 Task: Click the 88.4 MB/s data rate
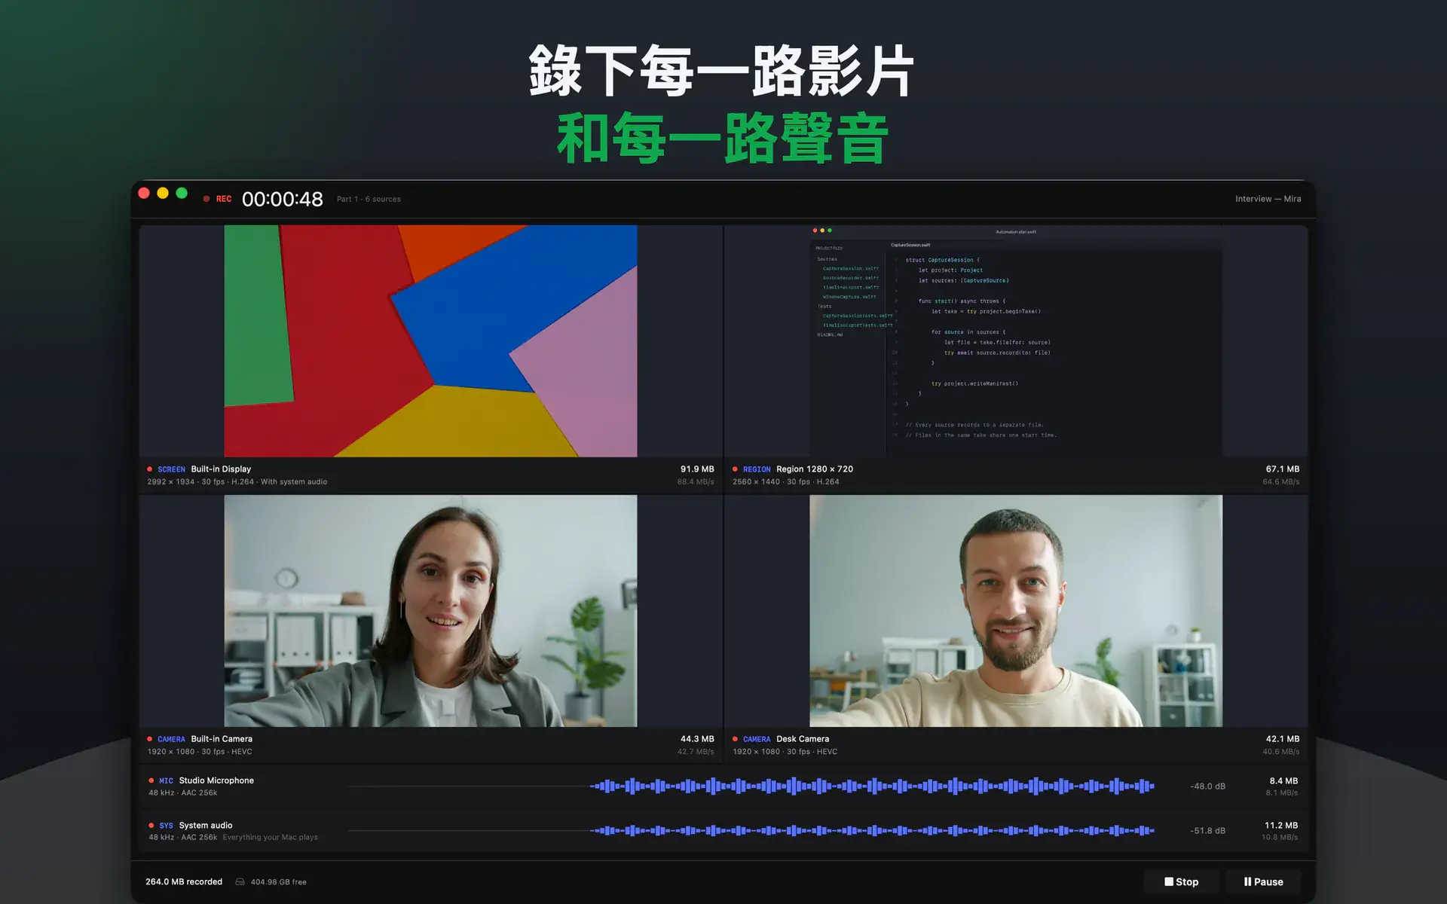click(x=696, y=481)
